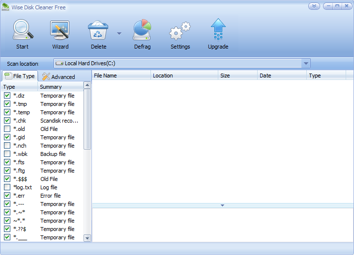Sort by the File Name column header
354x255 pixels.
point(121,76)
